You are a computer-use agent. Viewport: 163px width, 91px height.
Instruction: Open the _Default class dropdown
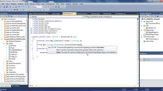click(83, 17)
